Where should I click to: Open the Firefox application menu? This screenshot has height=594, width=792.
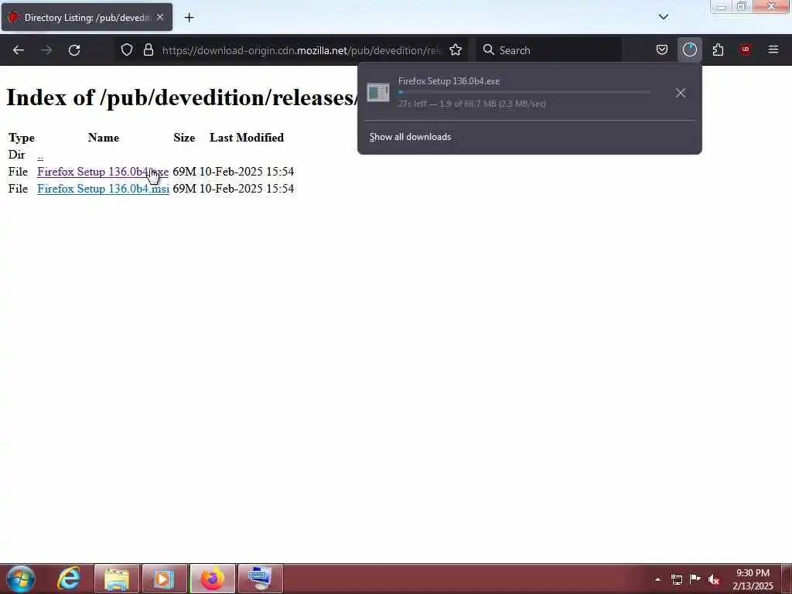[x=773, y=49]
